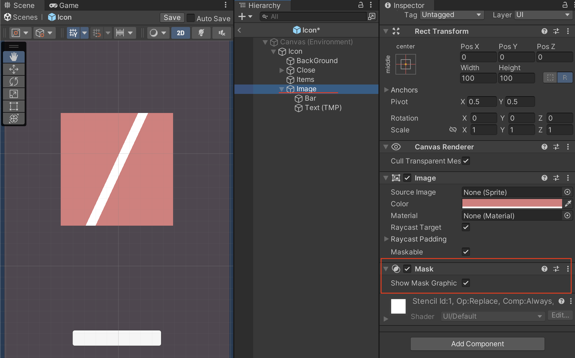Expand the Close object in hierarchy
The height and width of the screenshot is (358, 575).
pos(282,70)
